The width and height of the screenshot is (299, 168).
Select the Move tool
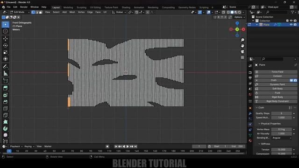pos(5,39)
